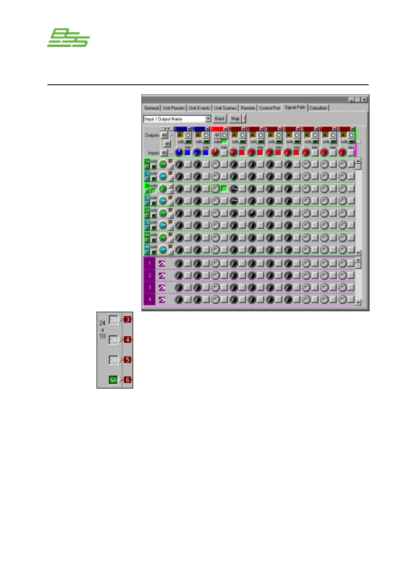The image size is (397, 561).
Task: Click the route icon on purple row 1
Action: 162,263
